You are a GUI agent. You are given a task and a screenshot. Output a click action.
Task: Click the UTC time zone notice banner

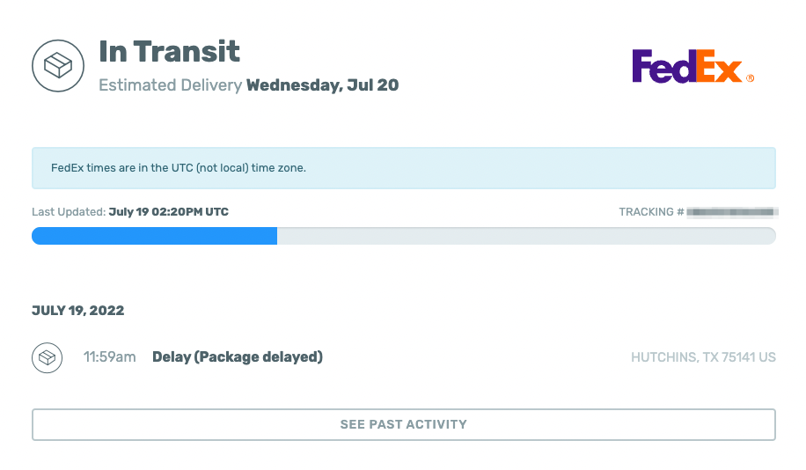(404, 168)
